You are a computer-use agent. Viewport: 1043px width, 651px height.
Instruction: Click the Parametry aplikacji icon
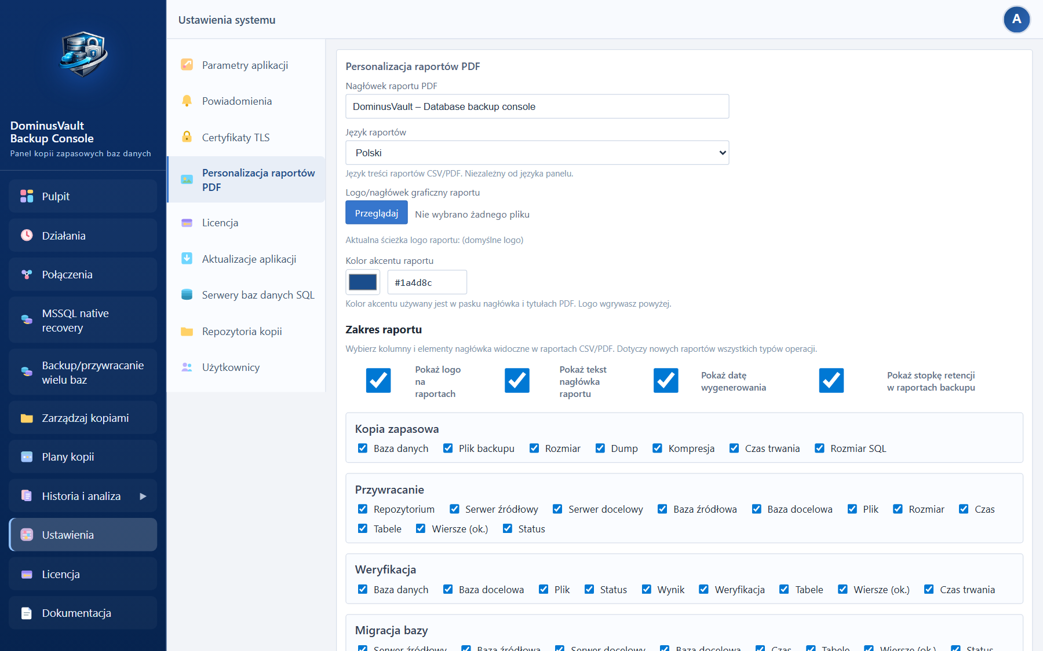coord(187,65)
